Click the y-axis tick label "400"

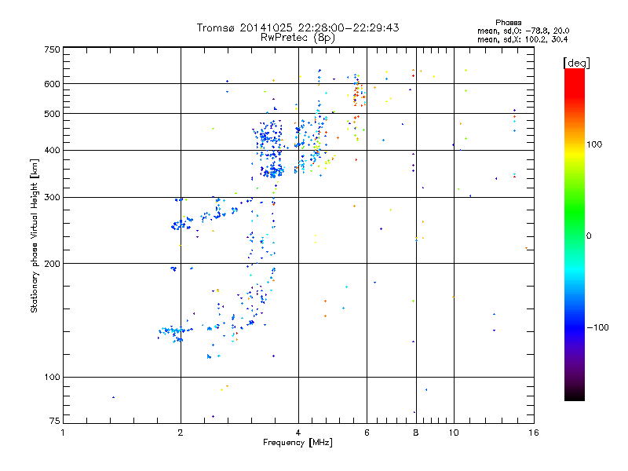(52, 151)
